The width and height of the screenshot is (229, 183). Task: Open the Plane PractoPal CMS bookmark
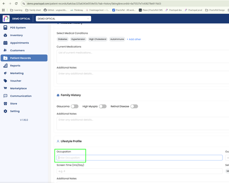coord(151,10)
